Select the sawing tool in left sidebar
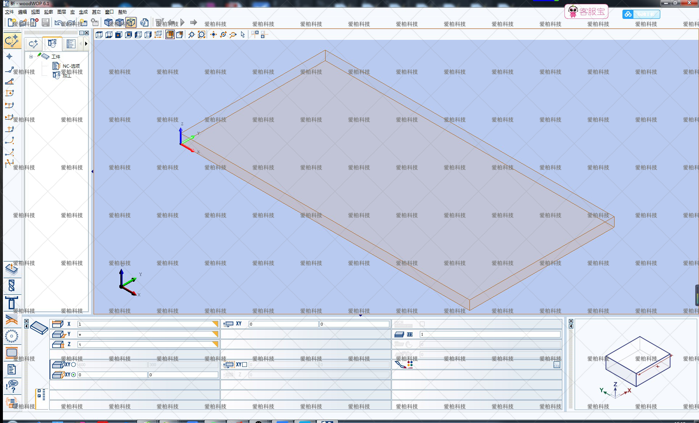 tap(11, 336)
